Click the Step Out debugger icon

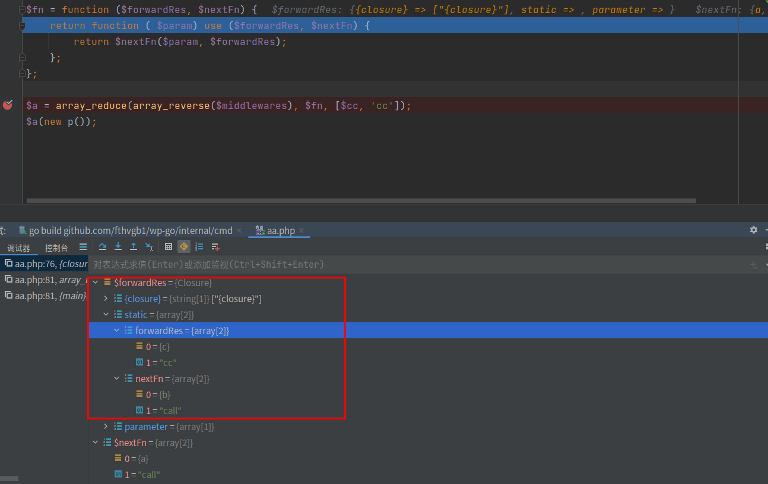134,247
